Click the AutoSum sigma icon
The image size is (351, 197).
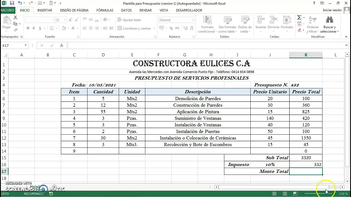coord(299,18)
